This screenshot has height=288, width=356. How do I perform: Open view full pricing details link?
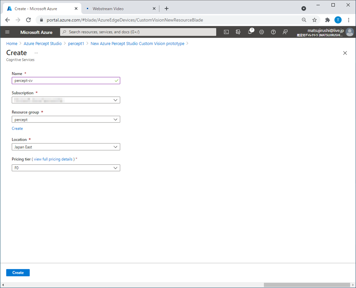coord(53,159)
